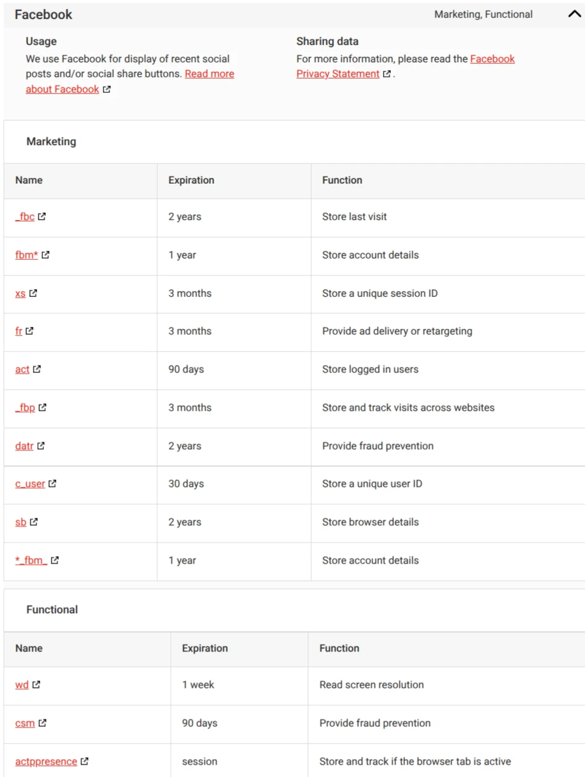Click the Marketing table heading
The image size is (585, 777).
[x=51, y=142]
